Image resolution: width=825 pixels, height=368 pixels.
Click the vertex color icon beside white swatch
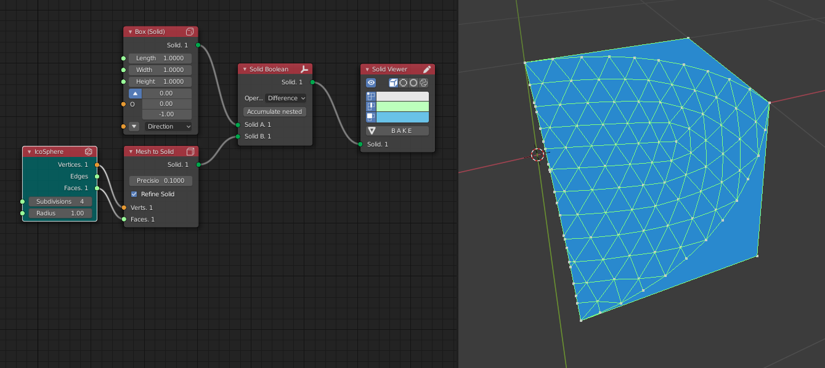tap(371, 96)
